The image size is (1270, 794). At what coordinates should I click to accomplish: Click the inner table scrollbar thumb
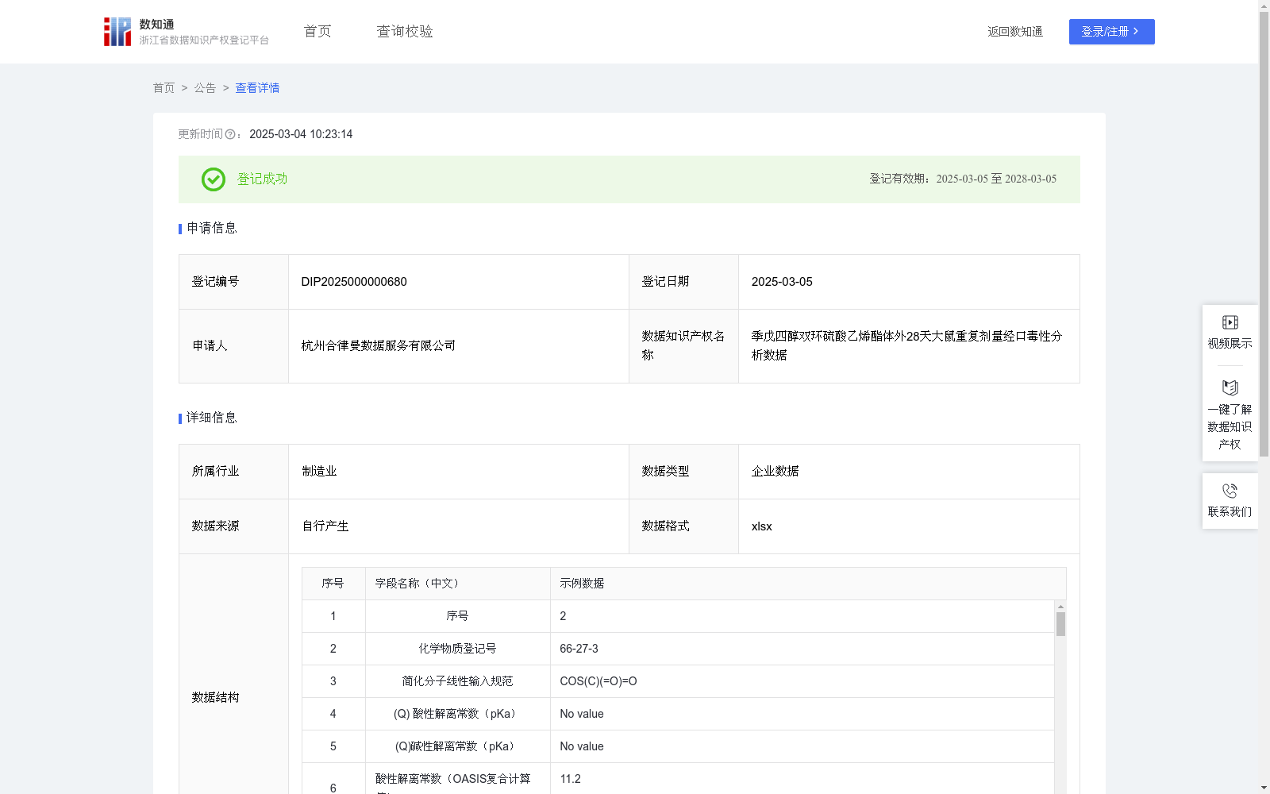(x=1060, y=624)
